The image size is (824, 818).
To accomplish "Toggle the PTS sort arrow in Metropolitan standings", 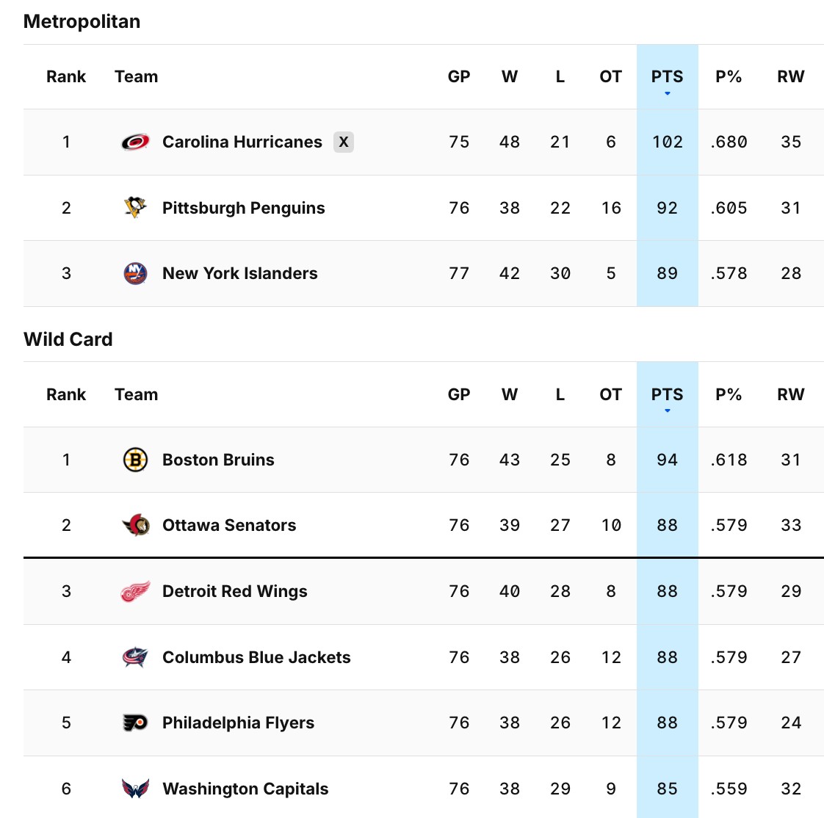I will (667, 93).
